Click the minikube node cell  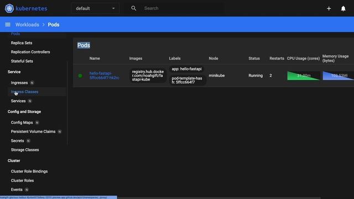216,76
